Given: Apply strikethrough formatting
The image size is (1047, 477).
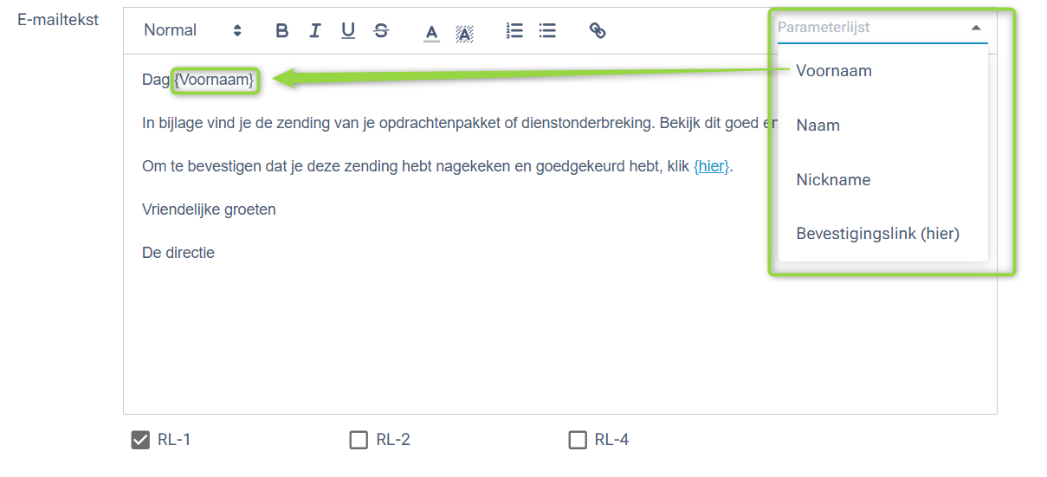Looking at the screenshot, I should (x=381, y=30).
